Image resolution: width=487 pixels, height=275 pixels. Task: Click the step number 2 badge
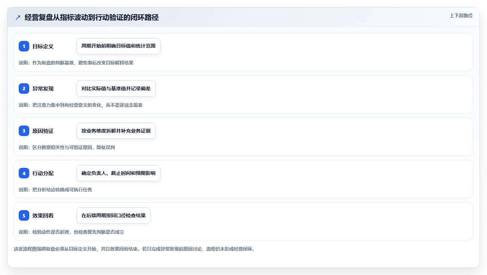tap(24, 88)
